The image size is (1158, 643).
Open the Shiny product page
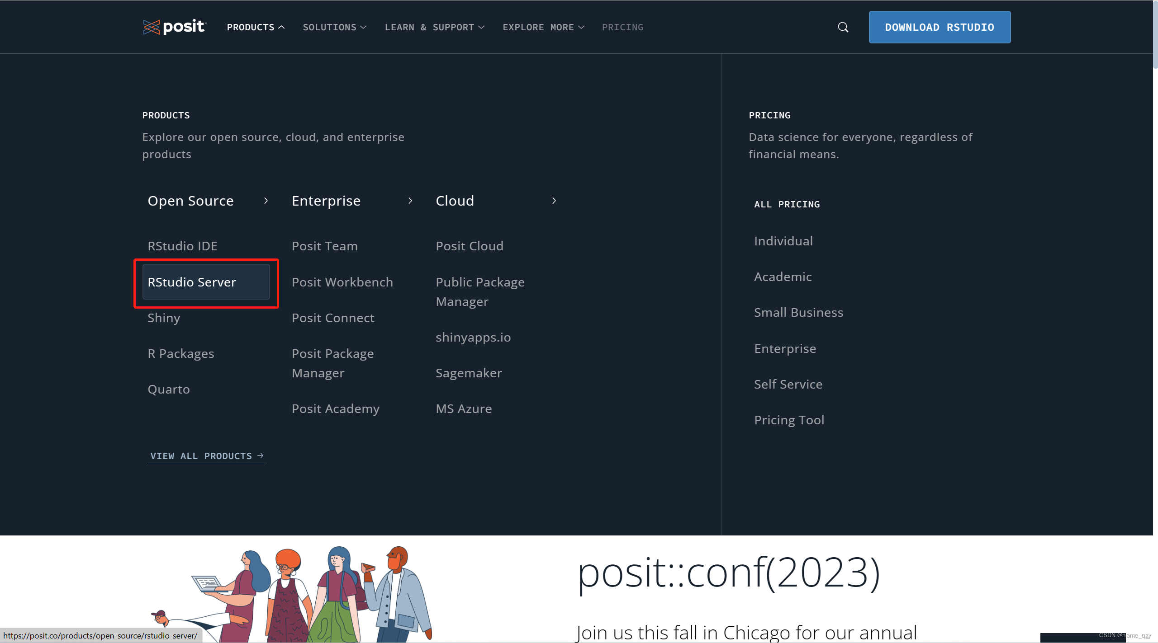coord(164,318)
